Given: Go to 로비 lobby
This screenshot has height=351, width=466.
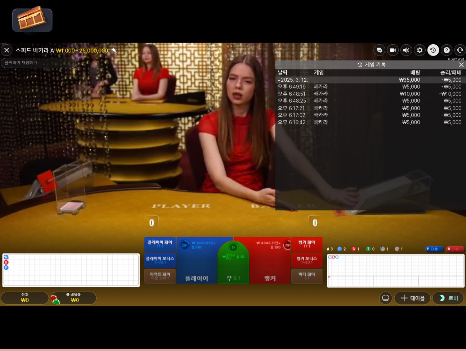Looking at the screenshot, I should pos(448,298).
